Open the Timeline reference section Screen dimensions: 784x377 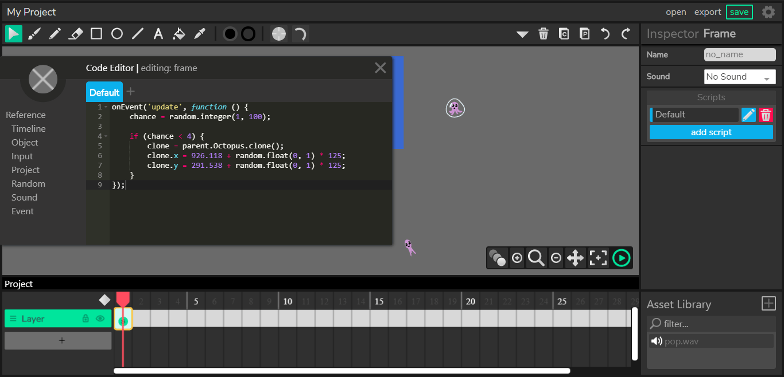point(29,129)
